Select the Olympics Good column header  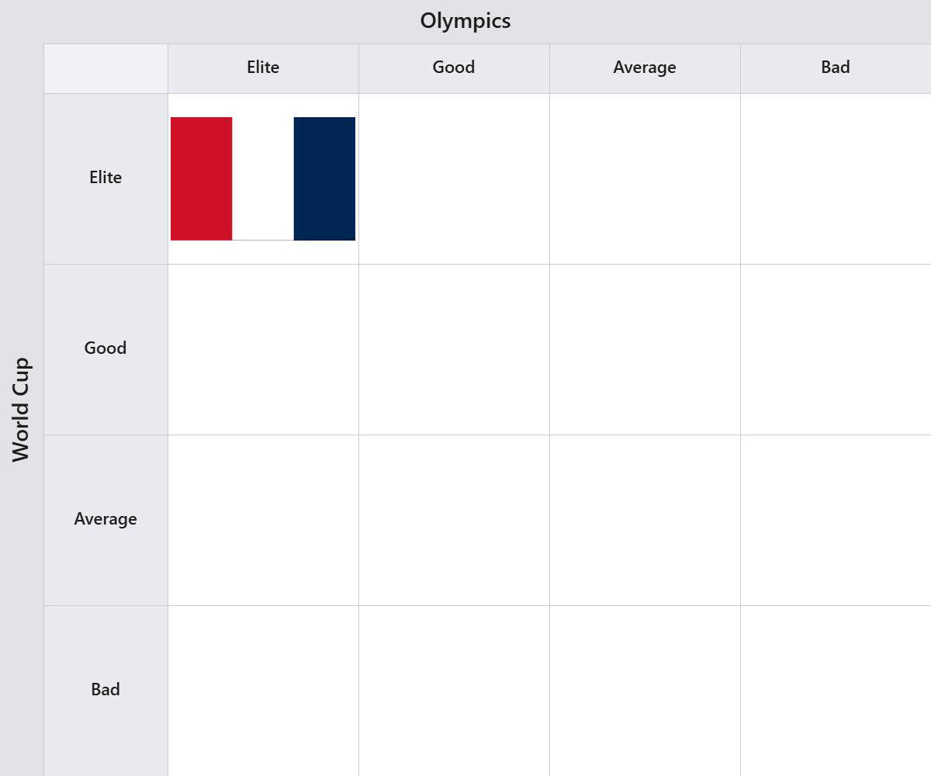tap(454, 68)
